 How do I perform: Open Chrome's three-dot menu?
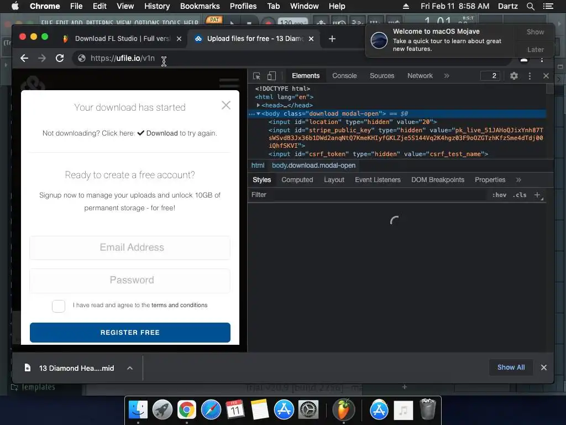point(542,59)
